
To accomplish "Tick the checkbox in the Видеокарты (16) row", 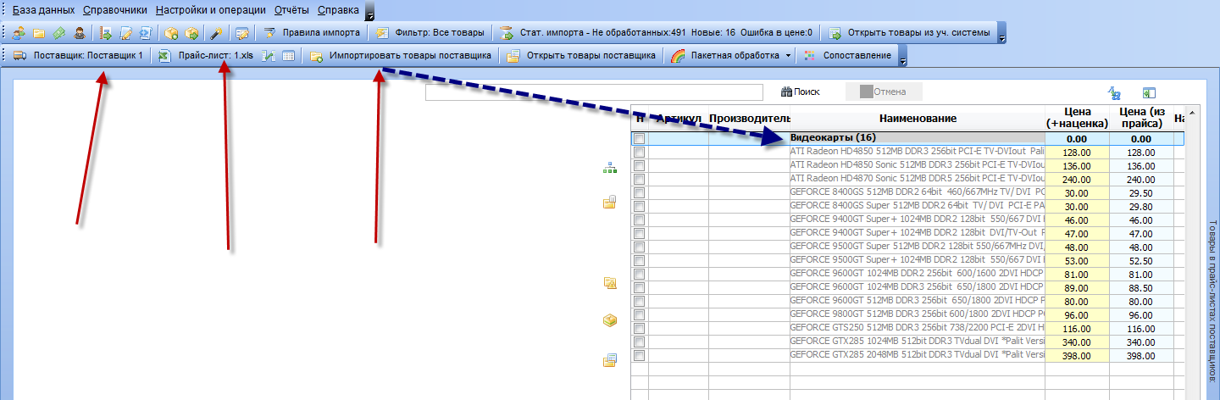I will tap(640, 138).
